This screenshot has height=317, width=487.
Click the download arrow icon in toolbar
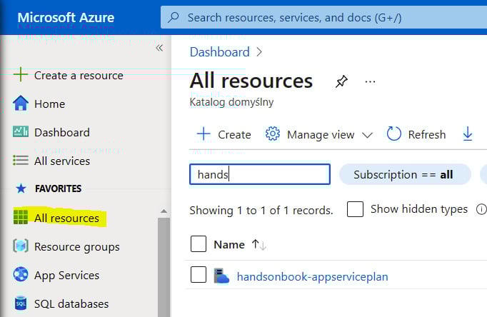click(x=468, y=134)
